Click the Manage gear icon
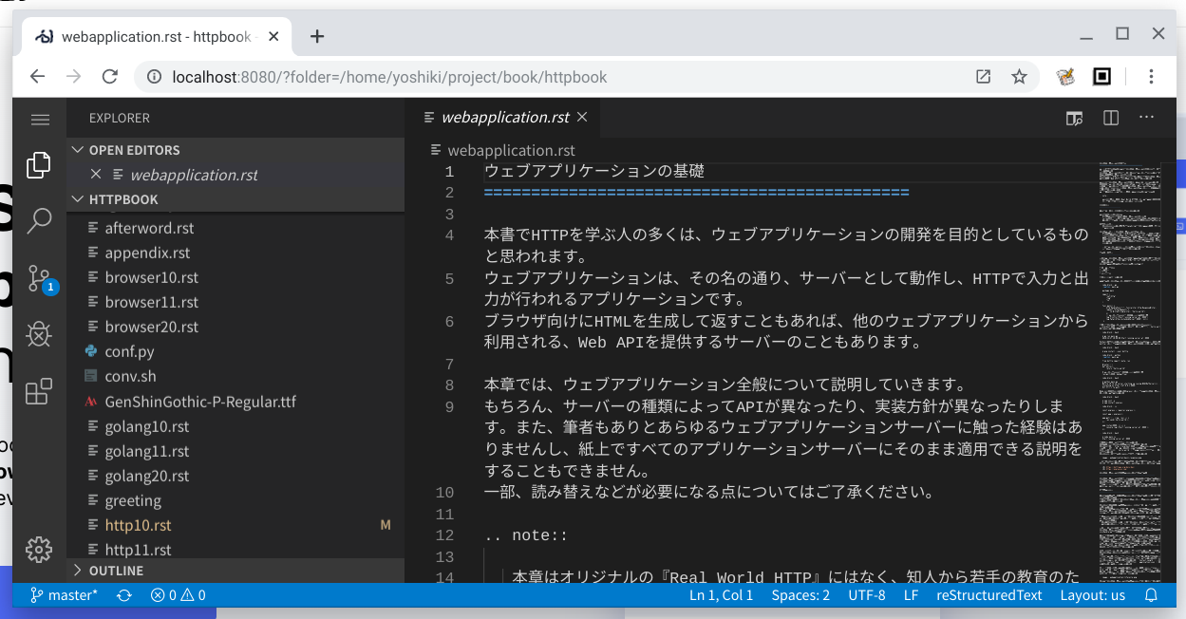 tap(38, 549)
